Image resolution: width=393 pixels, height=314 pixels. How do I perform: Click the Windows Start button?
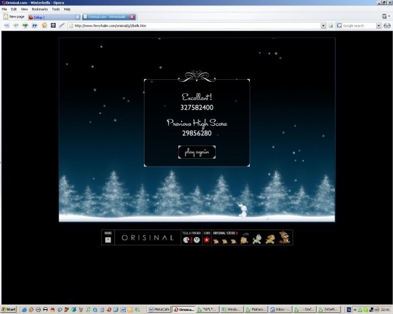click(x=8, y=309)
